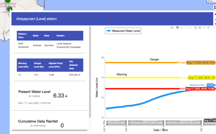Image resolution: width=216 pixels, height=134 pixels.
Task: Activate the Pan tool in chart toolbar
Action: [x=181, y=28]
